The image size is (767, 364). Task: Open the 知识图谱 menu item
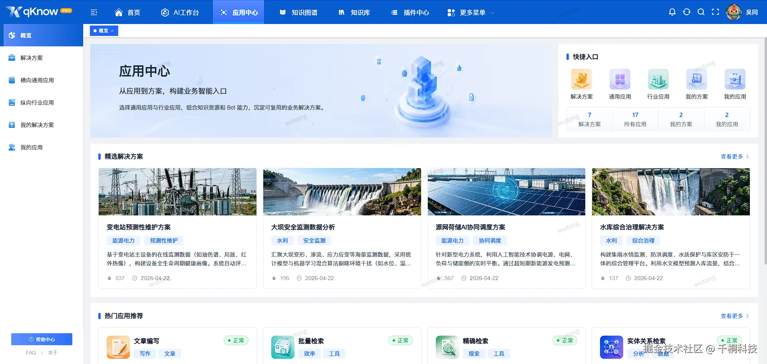pyautogui.click(x=298, y=12)
